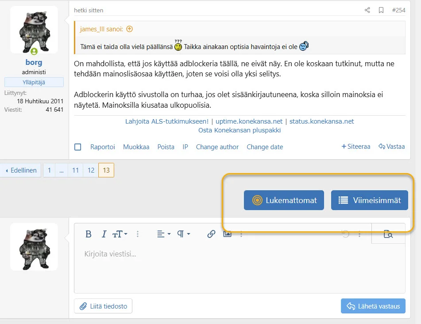Screen dimensions: 421x324
Task: Open more misc options near undo
Action: click(x=359, y=234)
